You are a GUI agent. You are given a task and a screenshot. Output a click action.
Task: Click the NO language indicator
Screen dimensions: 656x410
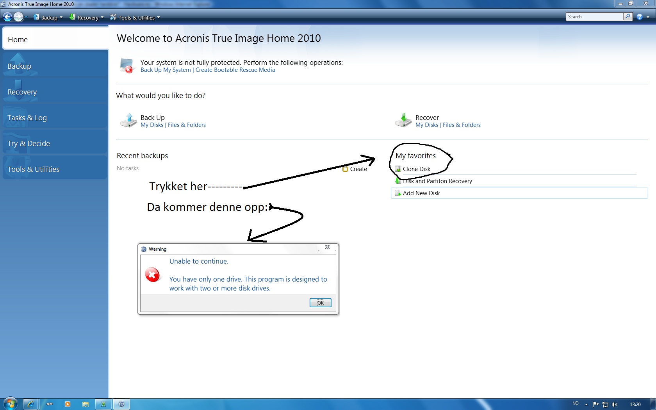pos(575,404)
